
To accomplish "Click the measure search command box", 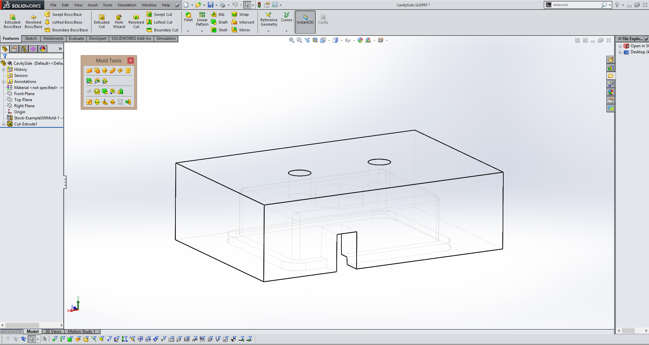I will coord(578,5).
